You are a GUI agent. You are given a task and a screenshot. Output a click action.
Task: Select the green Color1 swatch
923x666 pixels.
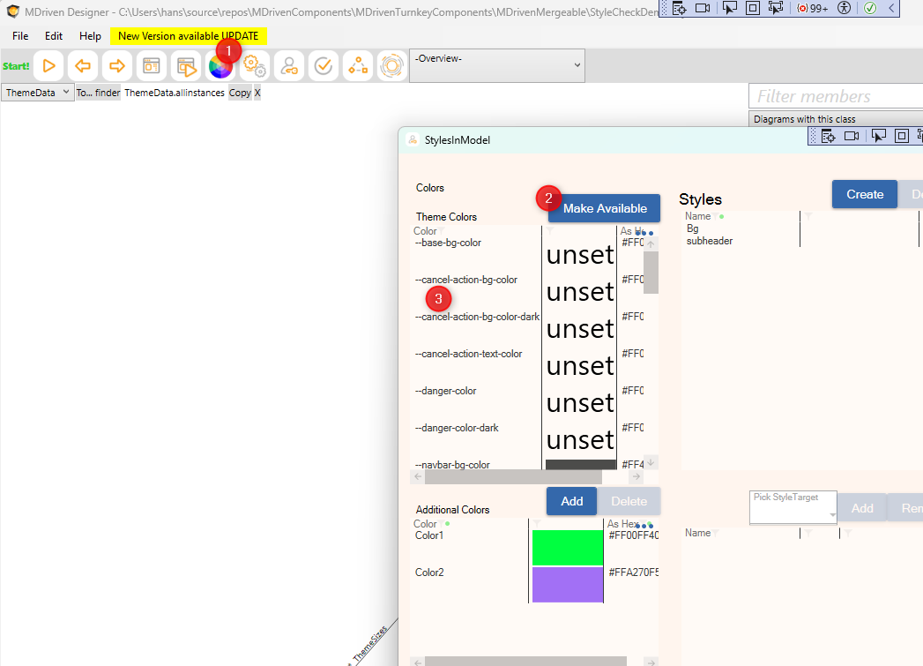pos(568,547)
